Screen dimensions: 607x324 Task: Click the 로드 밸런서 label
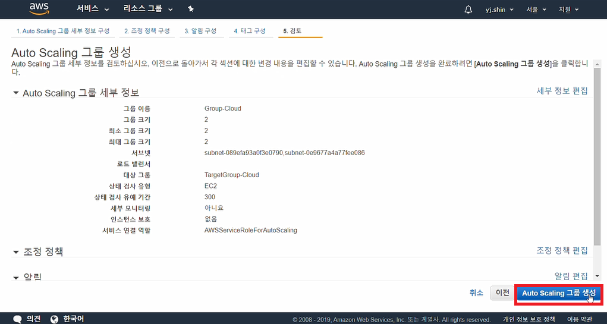point(134,163)
